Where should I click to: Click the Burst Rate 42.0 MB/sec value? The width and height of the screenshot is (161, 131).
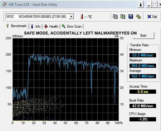(143, 106)
